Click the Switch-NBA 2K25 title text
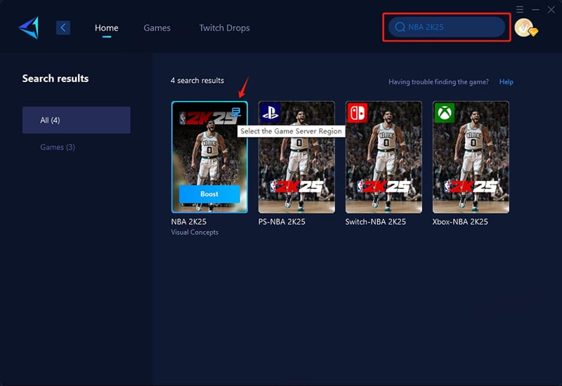This screenshot has height=386, width=562. (376, 222)
